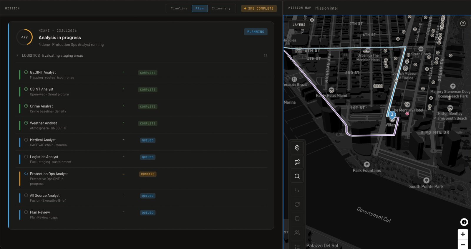The width and height of the screenshot is (471, 249).
Task: Click the South Pointe Park map marker
Action: [x=426, y=180]
